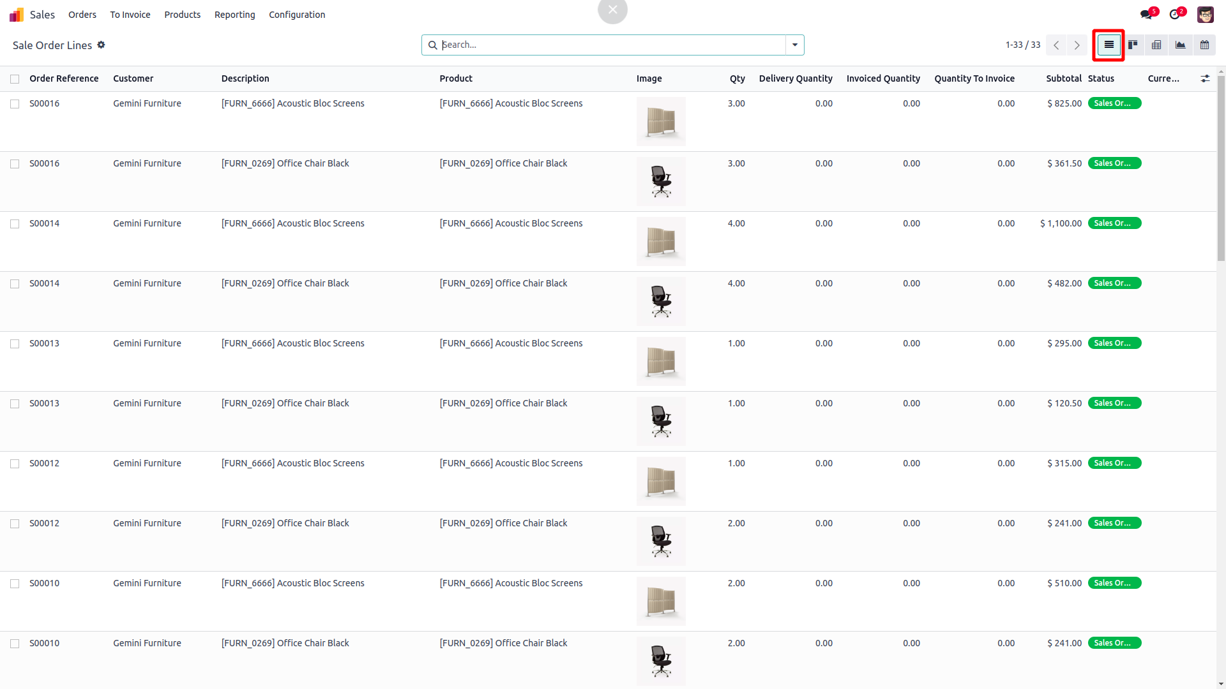The height and width of the screenshot is (689, 1226).
Task: Open the Reporting menu
Action: click(x=234, y=14)
